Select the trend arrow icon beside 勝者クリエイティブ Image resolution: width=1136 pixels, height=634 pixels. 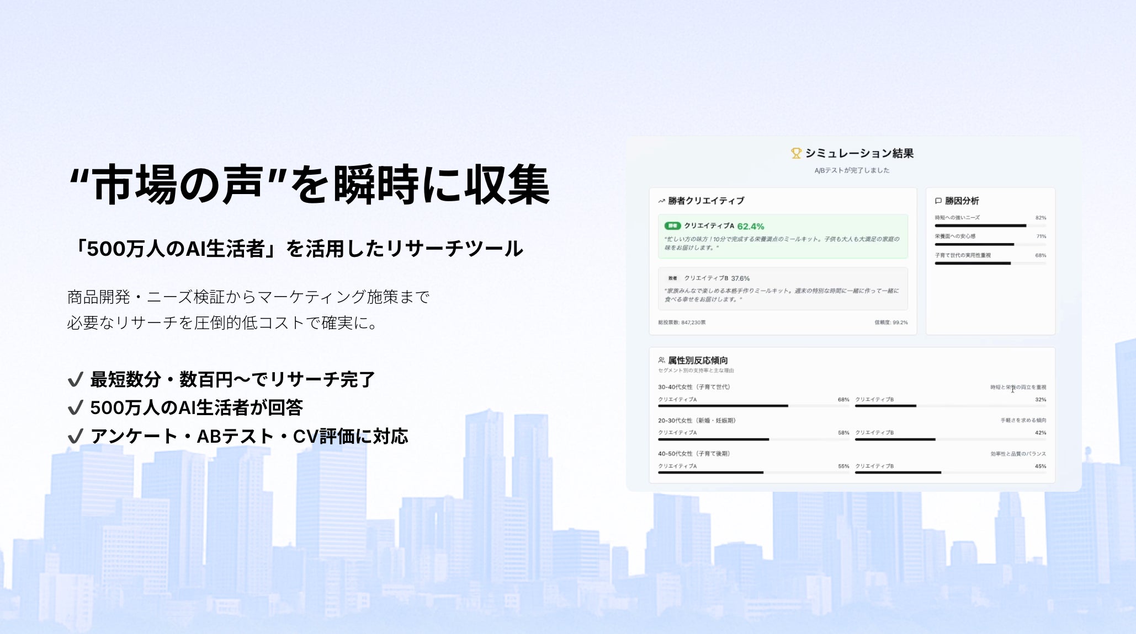[x=661, y=201]
